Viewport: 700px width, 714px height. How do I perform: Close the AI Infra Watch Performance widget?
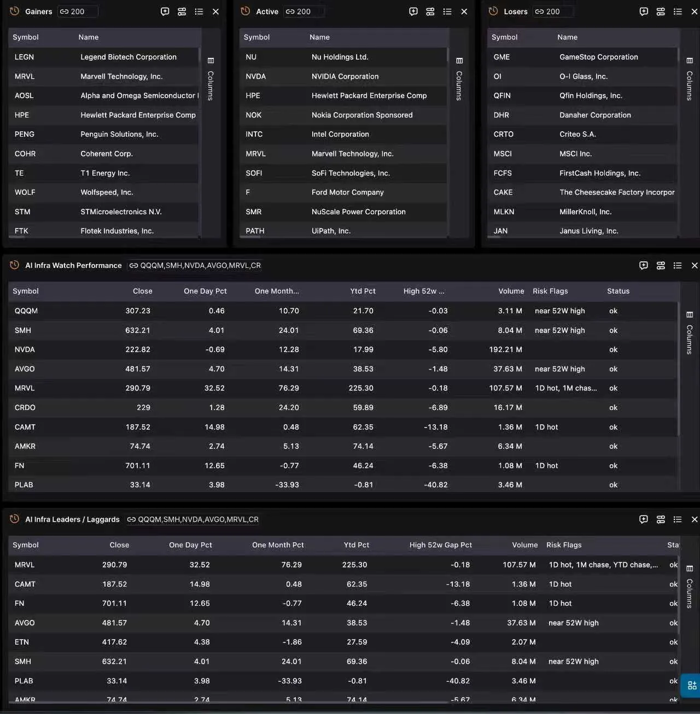tap(695, 265)
